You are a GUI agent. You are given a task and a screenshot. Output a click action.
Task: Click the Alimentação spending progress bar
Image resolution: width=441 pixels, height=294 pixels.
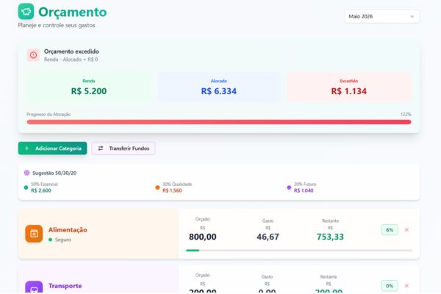click(299, 250)
